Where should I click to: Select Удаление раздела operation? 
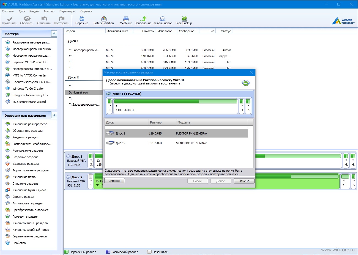[x=22, y=164]
